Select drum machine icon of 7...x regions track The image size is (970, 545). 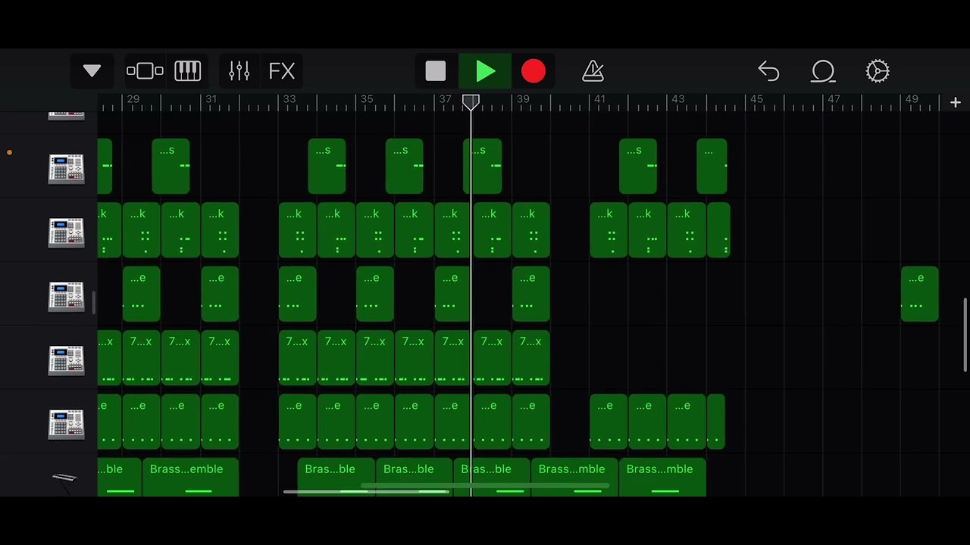pos(66,360)
